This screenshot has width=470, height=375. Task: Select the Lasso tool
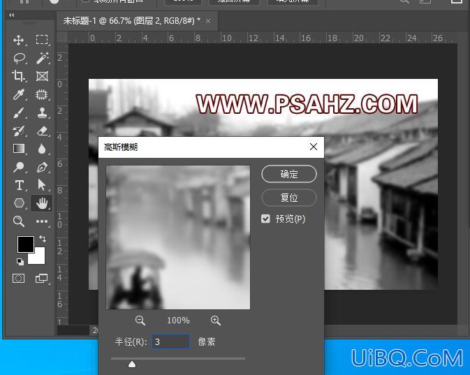(x=19, y=58)
